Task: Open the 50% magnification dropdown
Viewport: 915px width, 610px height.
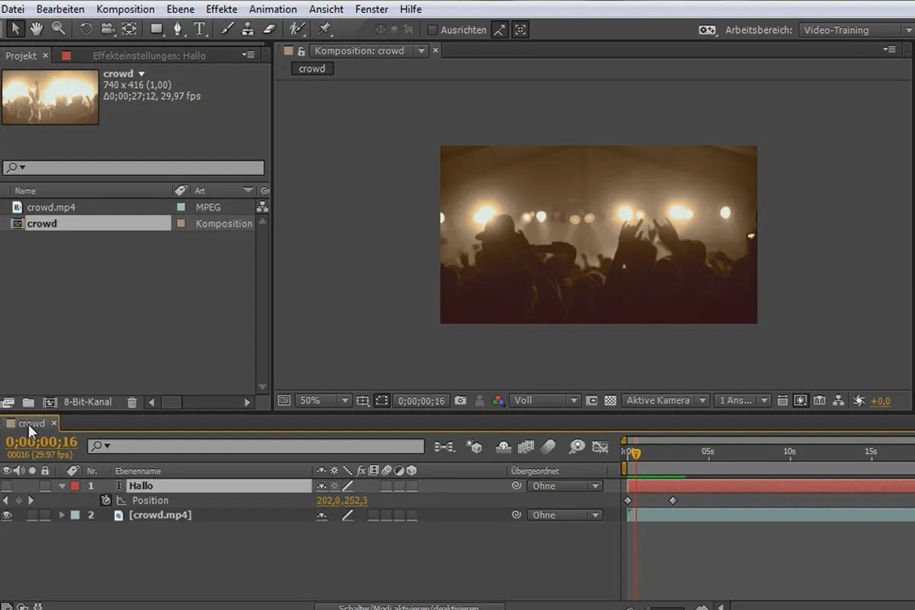Action: click(x=324, y=400)
